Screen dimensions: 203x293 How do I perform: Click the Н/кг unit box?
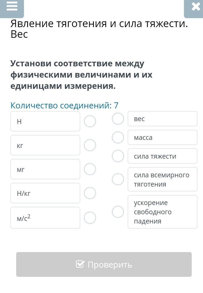pyautogui.click(x=45, y=193)
